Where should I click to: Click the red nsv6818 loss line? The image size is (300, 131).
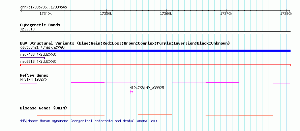tap(155, 65)
